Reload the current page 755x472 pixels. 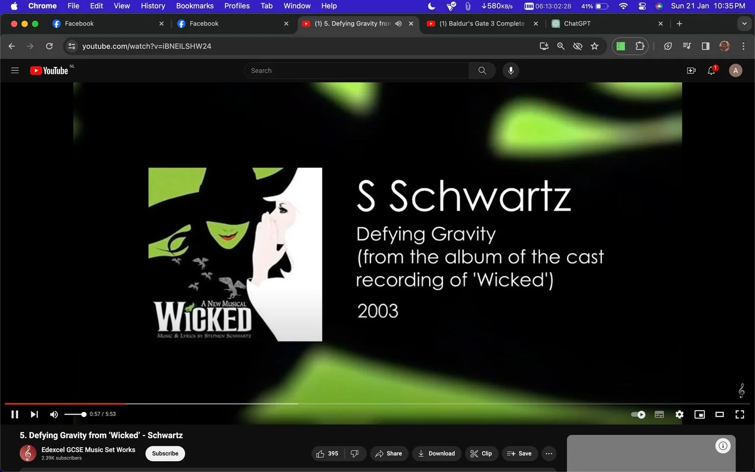coord(49,46)
